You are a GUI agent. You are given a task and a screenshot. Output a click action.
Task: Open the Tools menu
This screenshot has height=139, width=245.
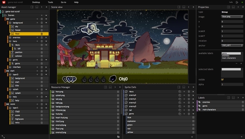50,2
